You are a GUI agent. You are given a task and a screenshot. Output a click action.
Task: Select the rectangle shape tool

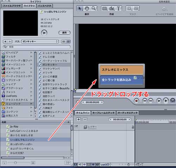(x=105, y=8)
